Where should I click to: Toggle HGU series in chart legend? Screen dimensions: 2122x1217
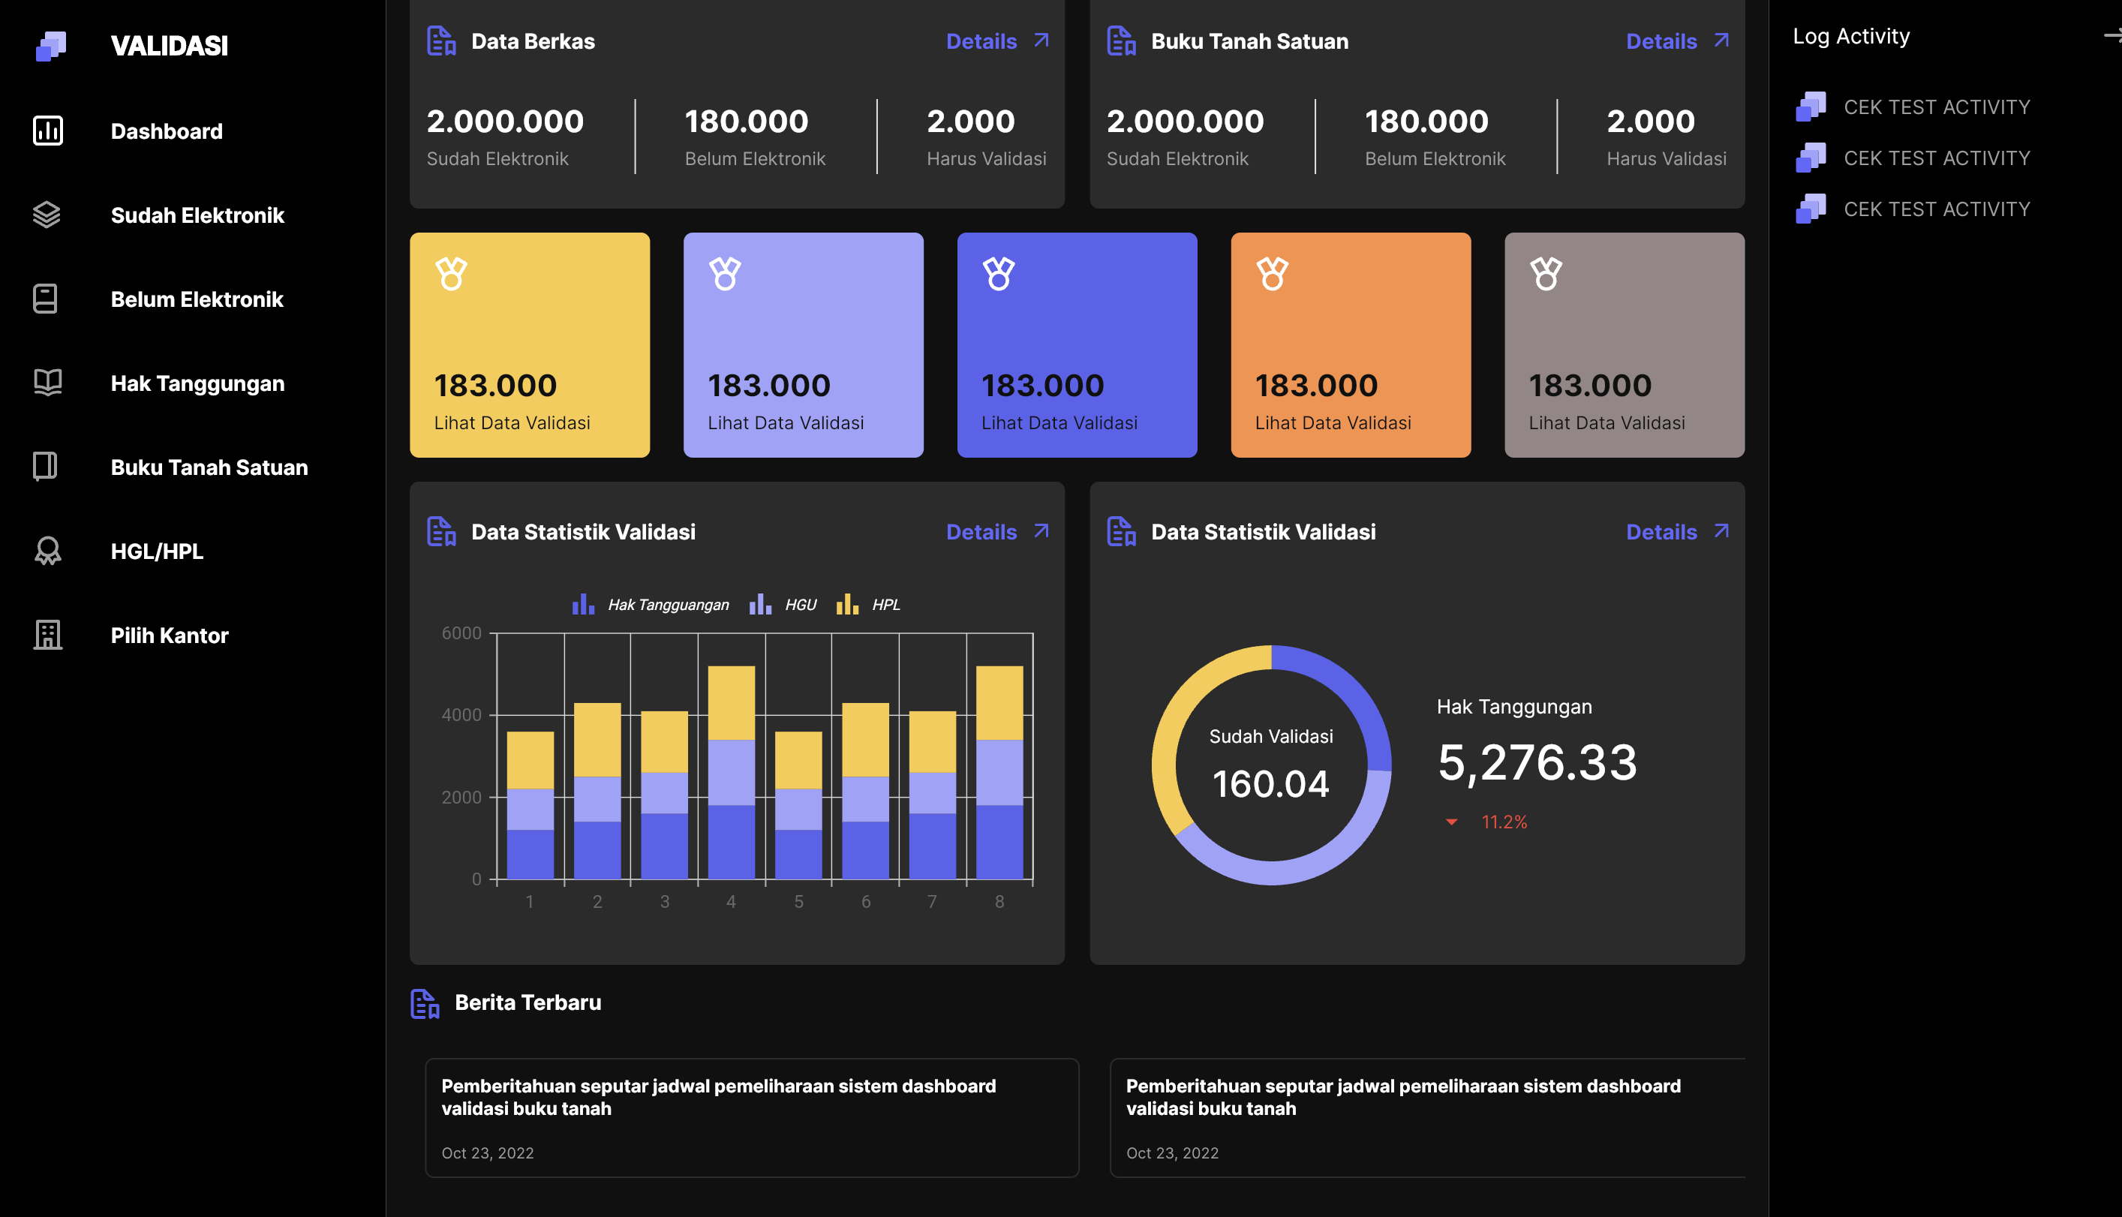pos(783,604)
